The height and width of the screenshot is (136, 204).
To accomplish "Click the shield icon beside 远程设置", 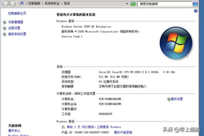I will [x=4, y=28].
